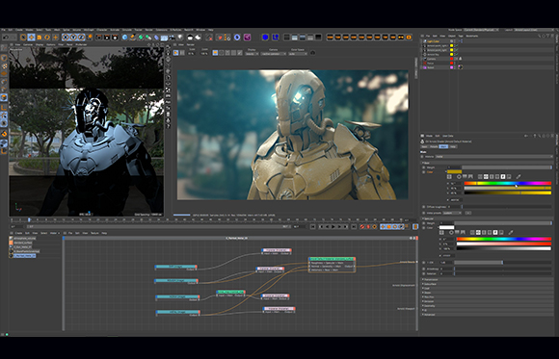Toggle the Z axis lock

(x=81, y=37)
